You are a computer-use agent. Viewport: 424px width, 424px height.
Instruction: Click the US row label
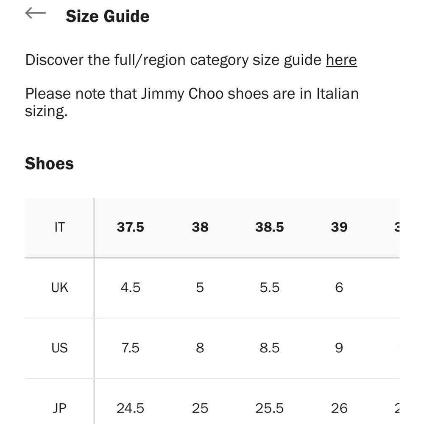59,348
